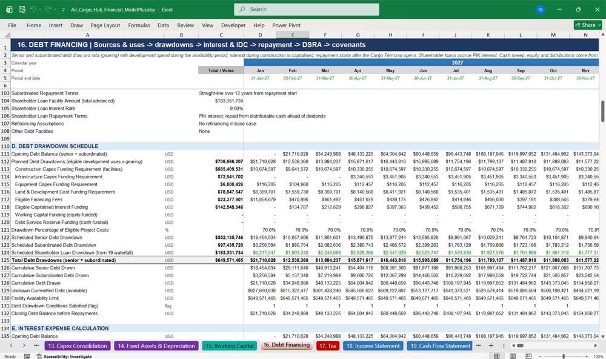Click the horizontal scrollbar left arrow
Image resolution: width=606 pixels, height=359 pixels.
pos(513,346)
